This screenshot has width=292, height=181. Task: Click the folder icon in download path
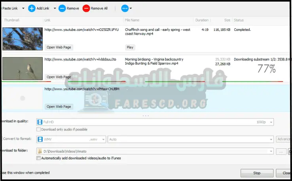[x=40, y=151]
